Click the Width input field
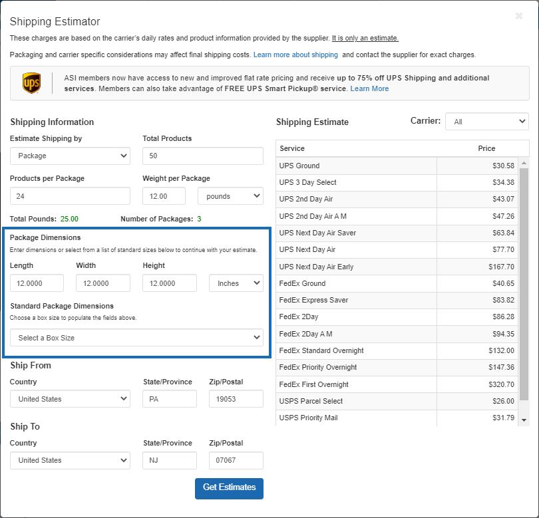The image size is (539, 518). point(103,283)
